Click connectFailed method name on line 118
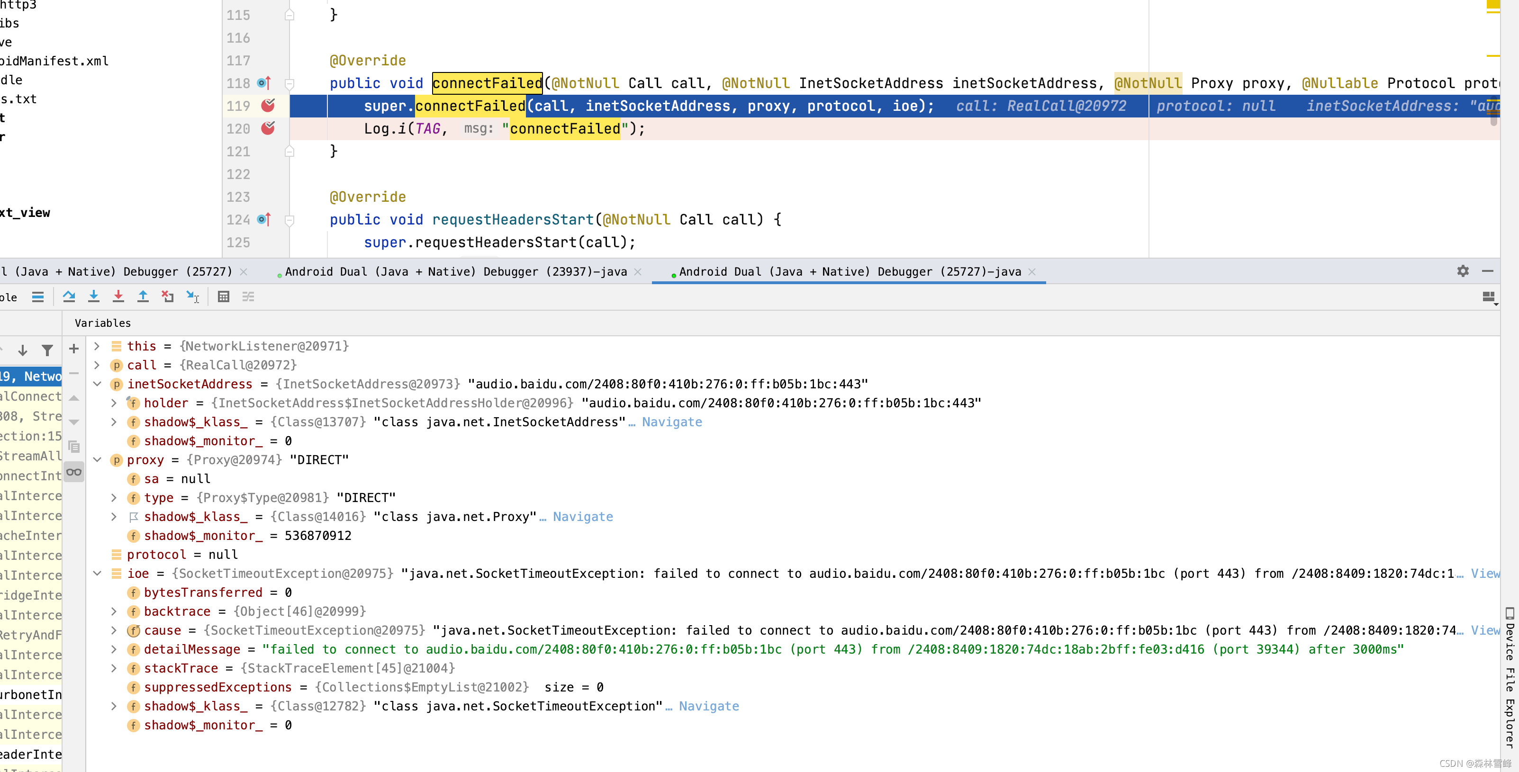The image size is (1519, 772). 487,83
